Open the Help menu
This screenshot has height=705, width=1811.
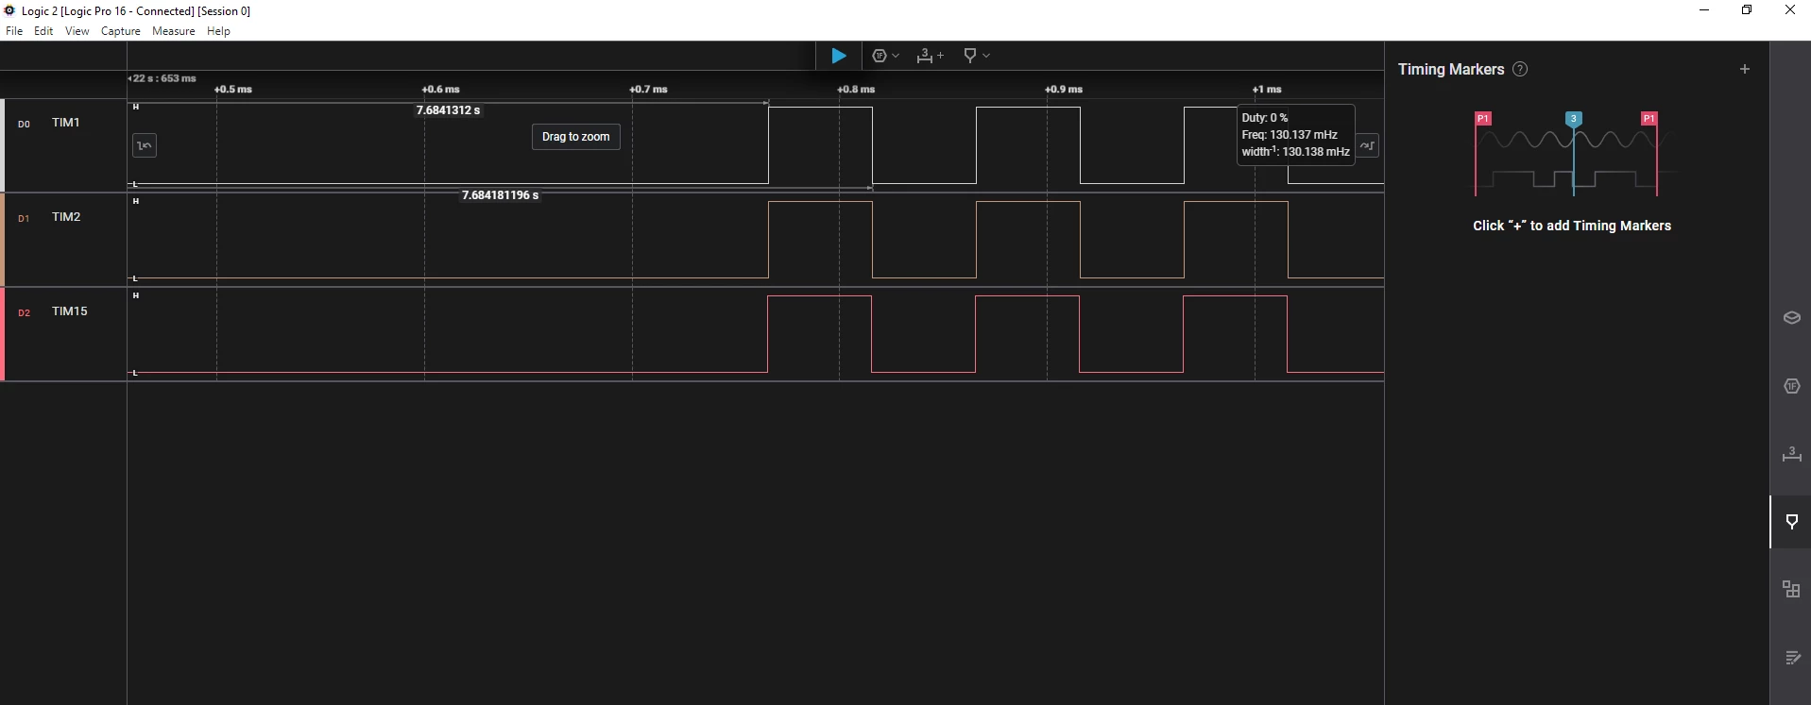point(218,31)
